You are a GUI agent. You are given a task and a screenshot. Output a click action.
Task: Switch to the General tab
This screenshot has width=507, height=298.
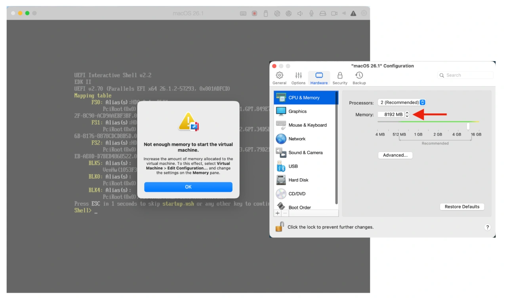280,78
